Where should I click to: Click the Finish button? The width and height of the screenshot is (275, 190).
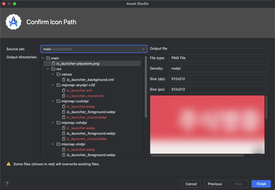261,184
